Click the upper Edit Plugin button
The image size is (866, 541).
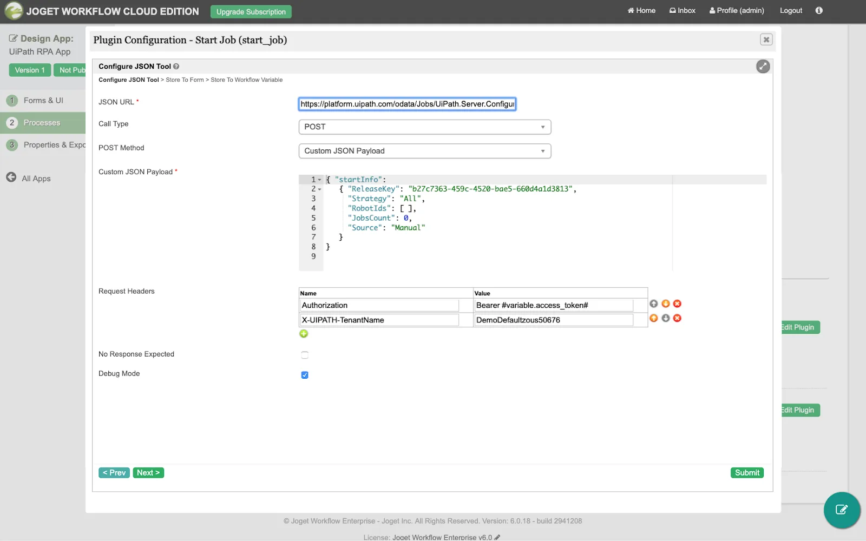point(800,327)
